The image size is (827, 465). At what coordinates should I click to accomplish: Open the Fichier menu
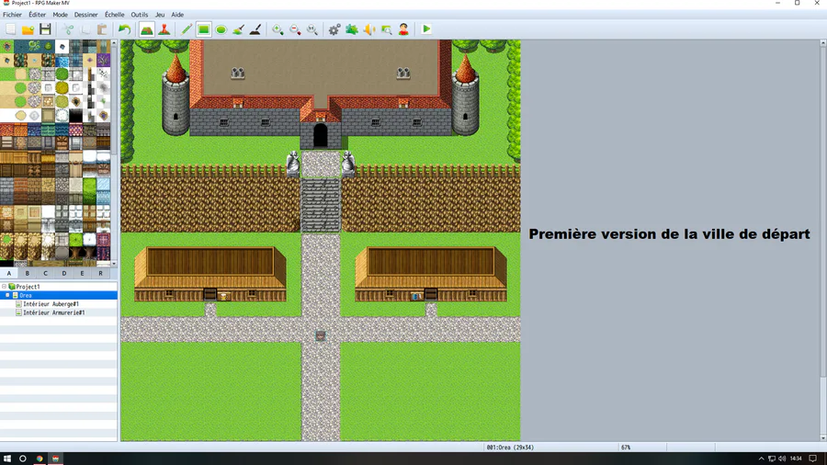[x=12, y=15]
